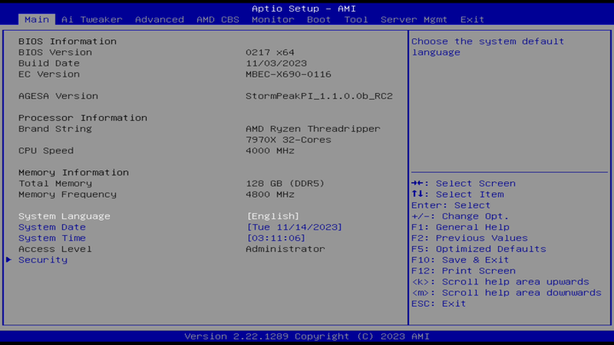The height and width of the screenshot is (345, 614).
Task: Click the Scroll help area downwards hint
Action: pos(507,293)
